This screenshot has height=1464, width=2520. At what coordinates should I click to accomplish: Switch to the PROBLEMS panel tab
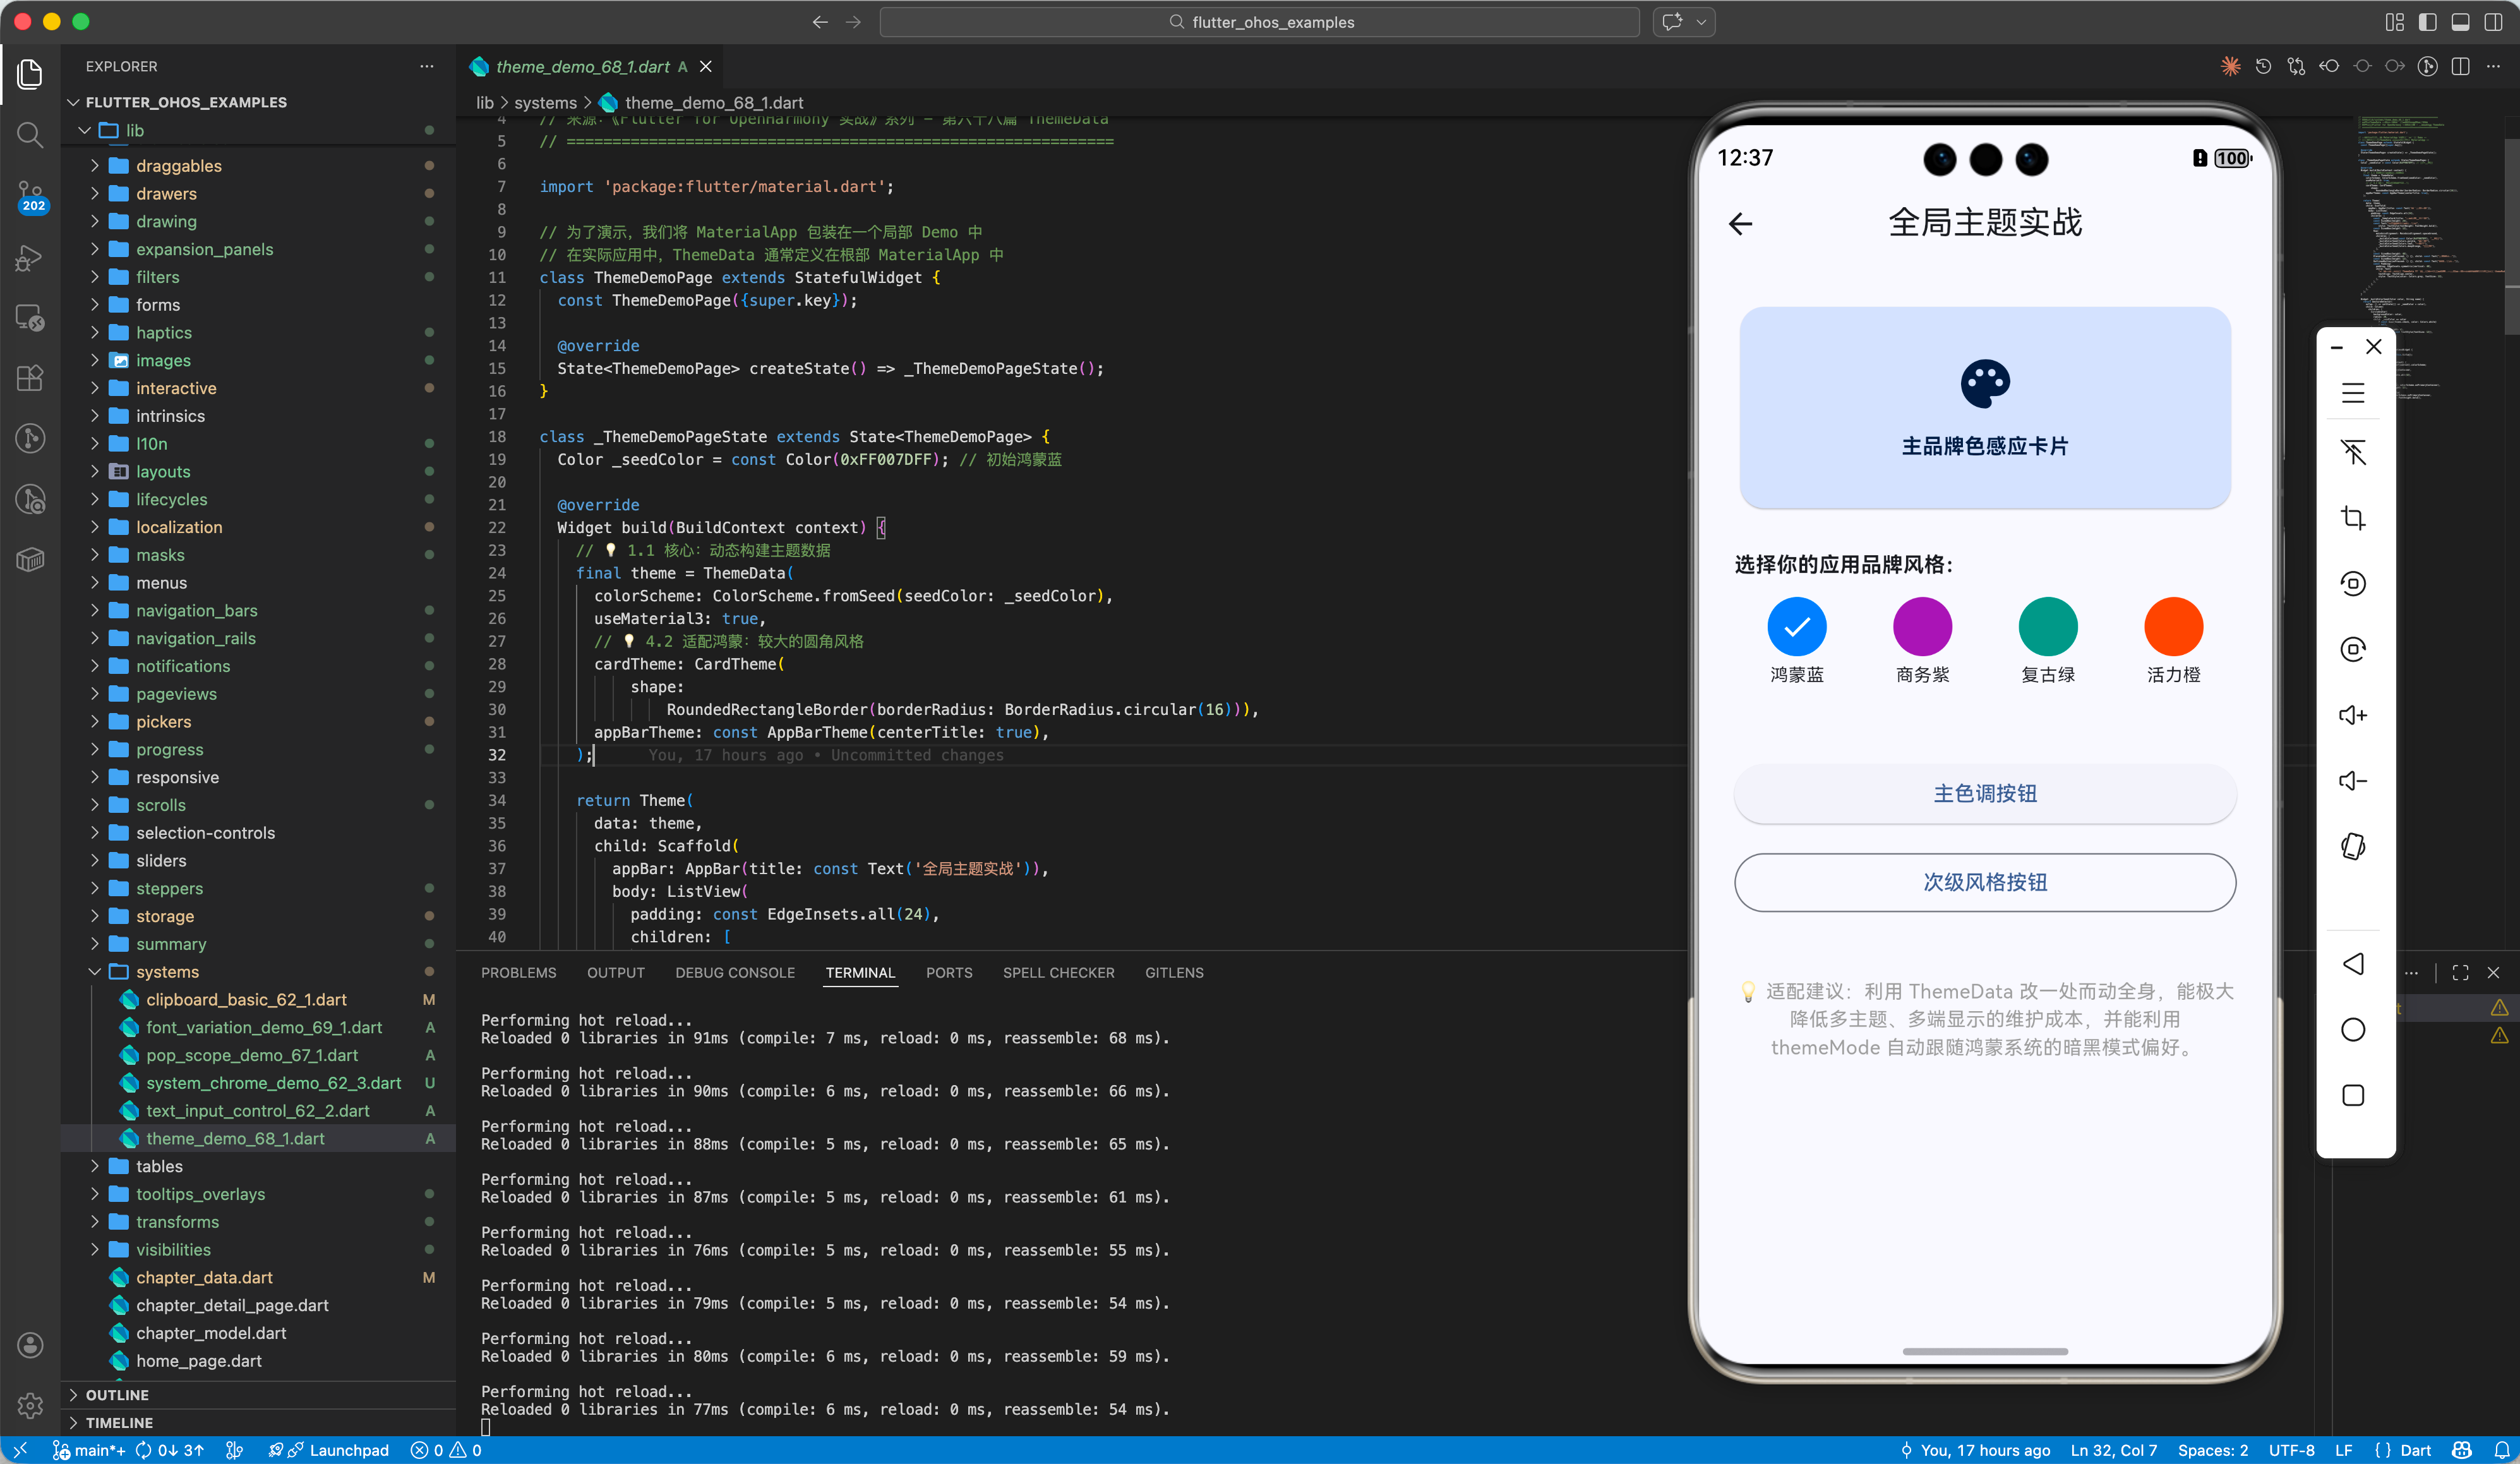[518, 973]
